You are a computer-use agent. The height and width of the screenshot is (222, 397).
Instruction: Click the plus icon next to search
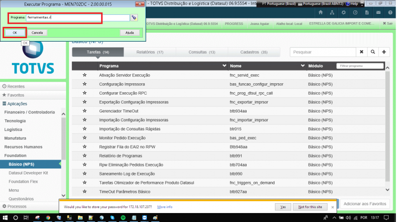(x=384, y=52)
